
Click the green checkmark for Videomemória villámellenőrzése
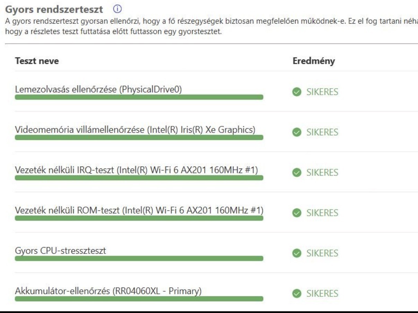pyautogui.click(x=296, y=132)
